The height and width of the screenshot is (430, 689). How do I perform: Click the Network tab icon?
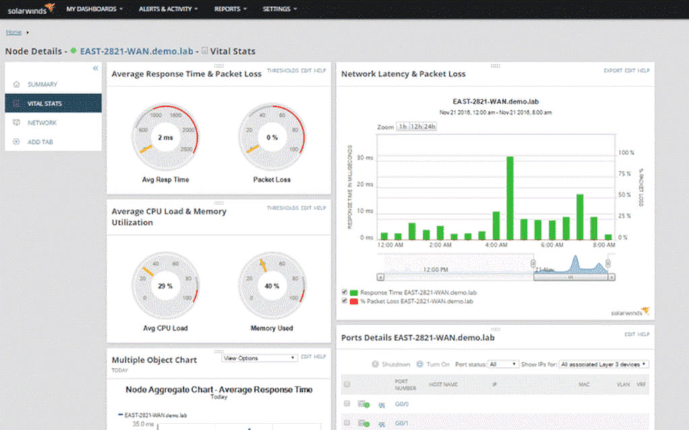tap(17, 123)
